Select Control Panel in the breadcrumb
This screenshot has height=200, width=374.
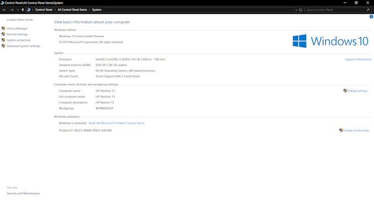pyautogui.click(x=43, y=10)
